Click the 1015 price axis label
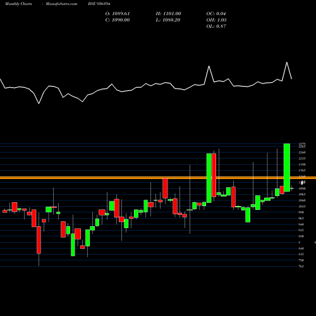This screenshot has height=316, width=316. pos(302,206)
